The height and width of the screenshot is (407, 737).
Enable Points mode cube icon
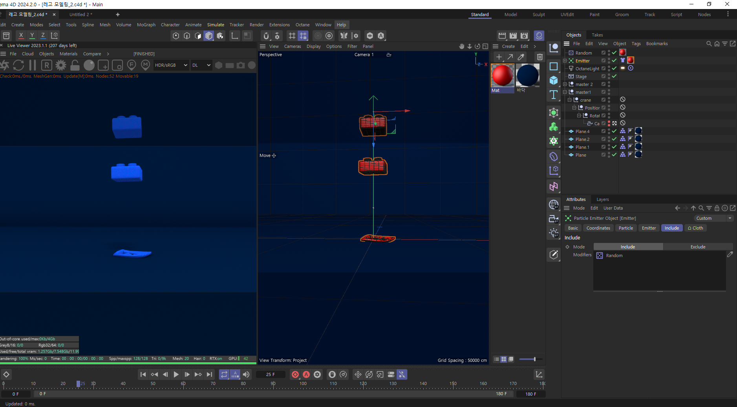point(176,36)
